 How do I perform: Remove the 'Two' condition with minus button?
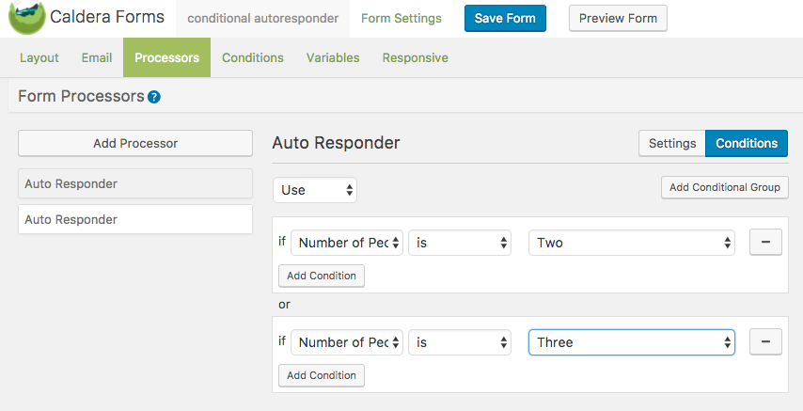[x=765, y=243]
